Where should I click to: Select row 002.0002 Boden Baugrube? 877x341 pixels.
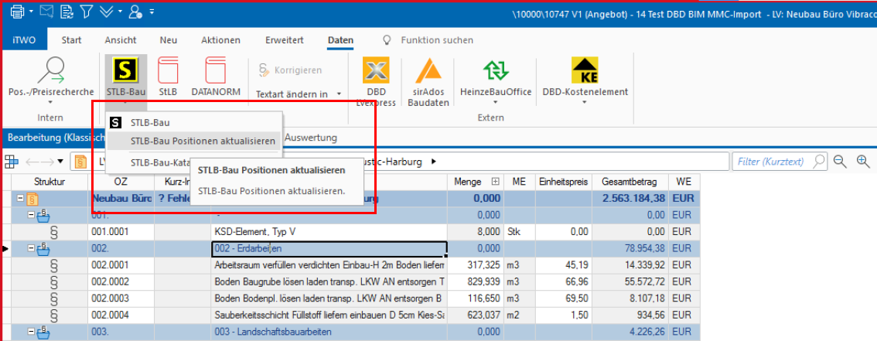point(329,281)
